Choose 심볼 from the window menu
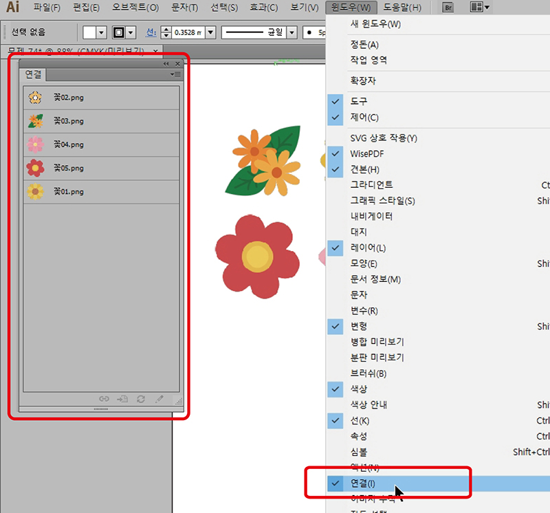Viewport: 550px width, 513px height. pos(358,452)
